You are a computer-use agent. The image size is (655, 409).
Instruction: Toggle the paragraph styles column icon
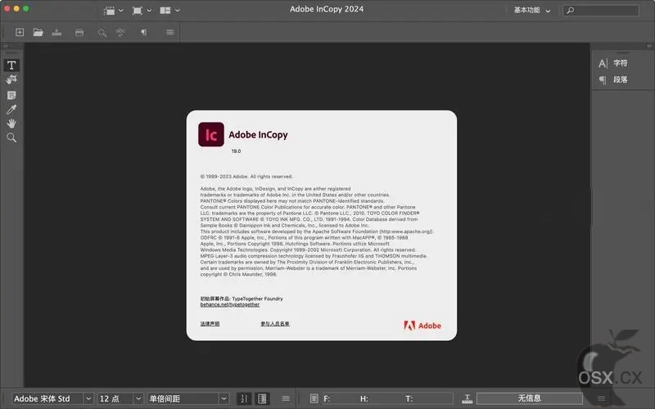[x=262, y=398]
